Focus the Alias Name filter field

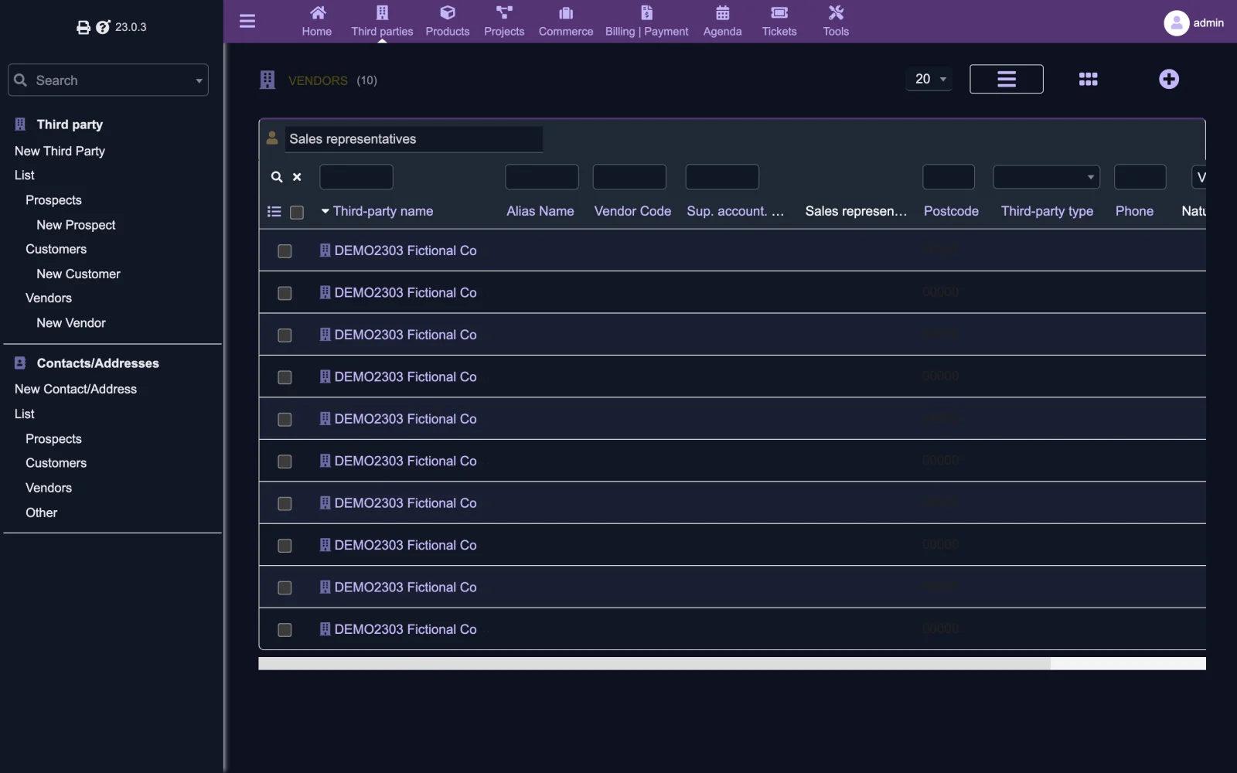click(542, 177)
